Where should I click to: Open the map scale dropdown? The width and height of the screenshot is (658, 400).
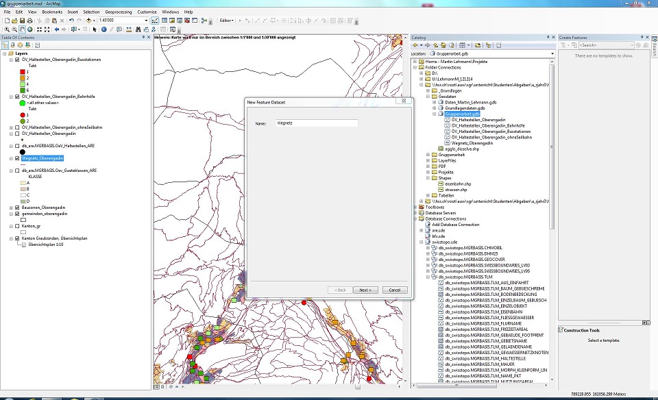[146, 21]
